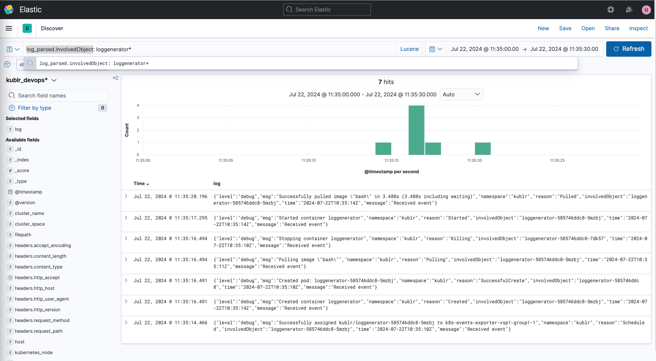
Task: Open the help menu lifebuoy icon
Action: (611, 10)
